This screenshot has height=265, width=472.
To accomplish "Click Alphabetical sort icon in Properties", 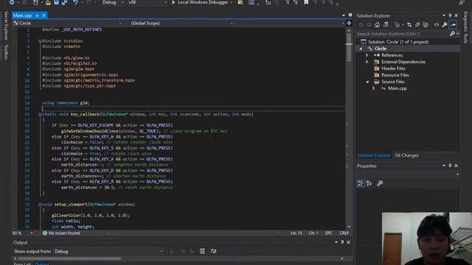I will pyautogui.click(x=369, y=183).
